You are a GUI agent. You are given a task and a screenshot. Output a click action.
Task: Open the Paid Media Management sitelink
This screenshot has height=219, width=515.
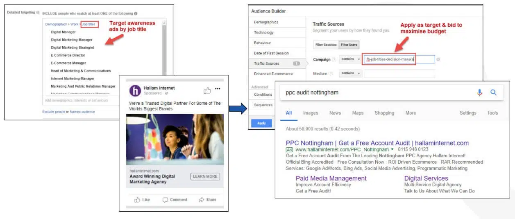(331, 178)
